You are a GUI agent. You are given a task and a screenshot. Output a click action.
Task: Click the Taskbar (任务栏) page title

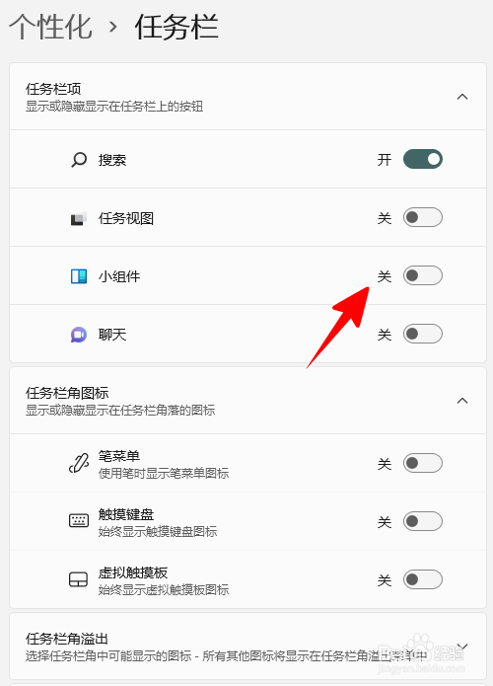click(176, 27)
